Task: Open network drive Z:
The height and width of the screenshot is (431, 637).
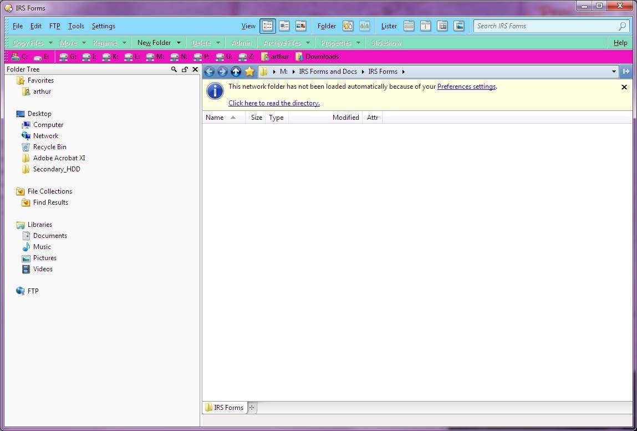Action: (x=247, y=57)
